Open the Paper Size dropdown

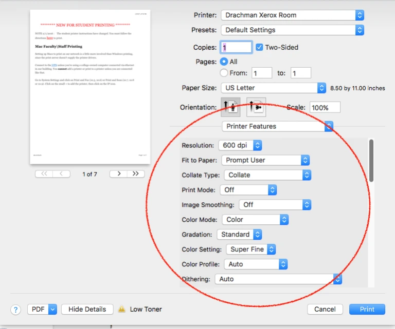tap(274, 88)
